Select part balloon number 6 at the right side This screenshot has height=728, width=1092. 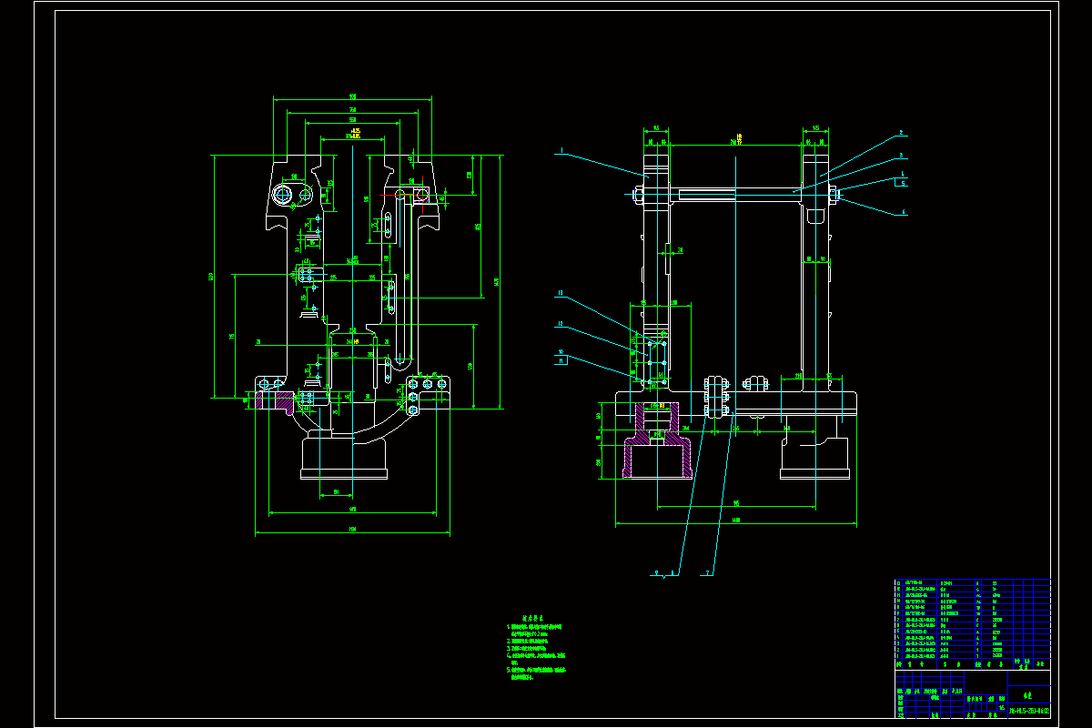coord(904,212)
